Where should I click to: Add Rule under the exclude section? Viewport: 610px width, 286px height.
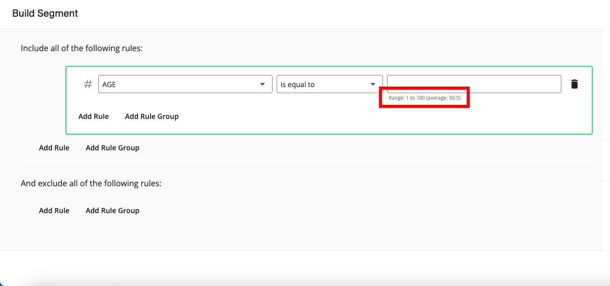point(54,211)
